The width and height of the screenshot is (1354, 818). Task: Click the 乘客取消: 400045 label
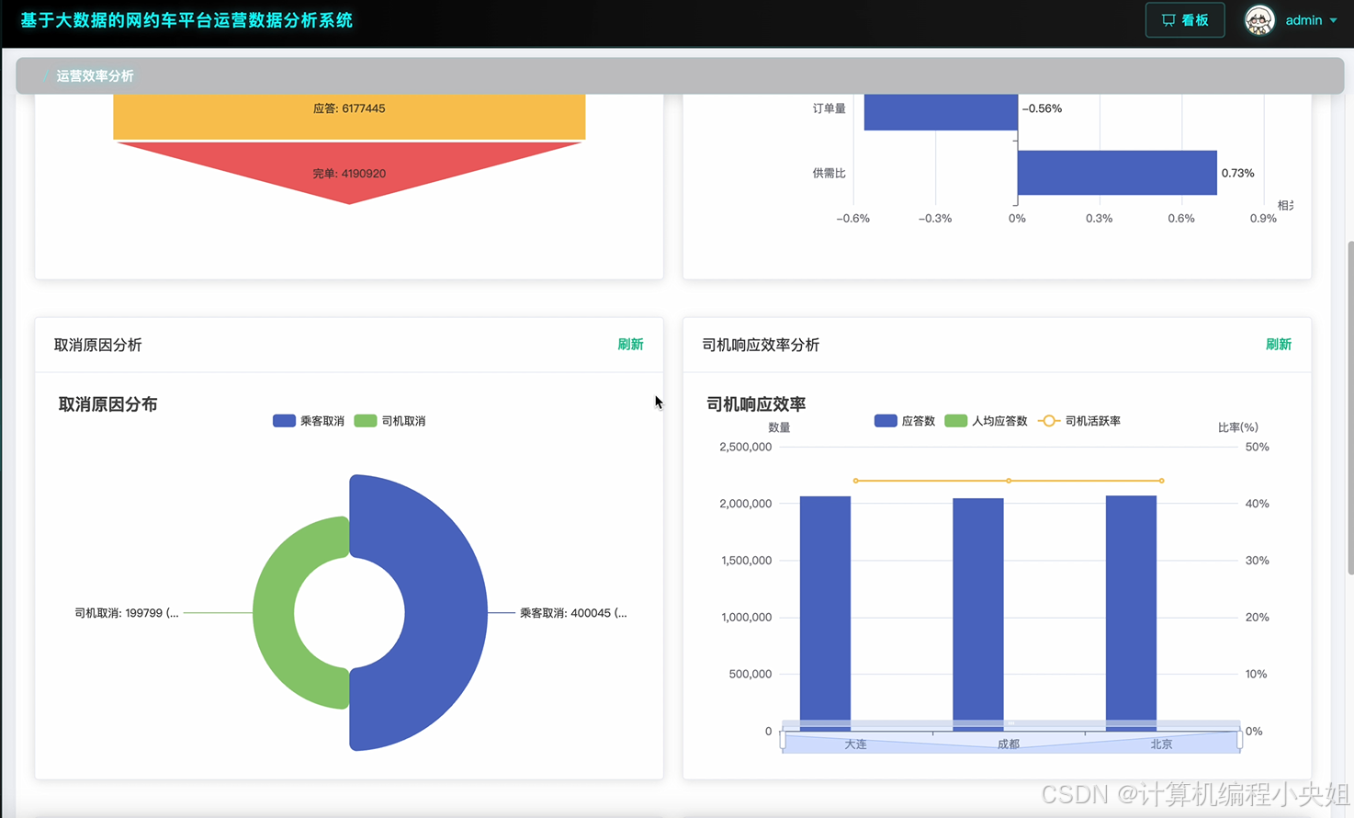(x=573, y=613)
